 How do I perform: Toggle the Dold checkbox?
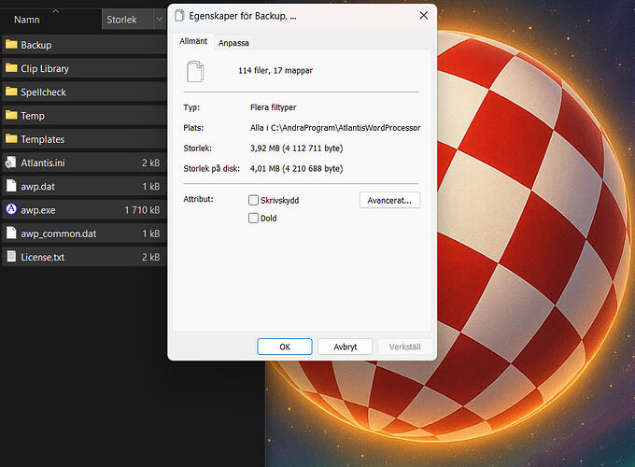tap(254, 219)
